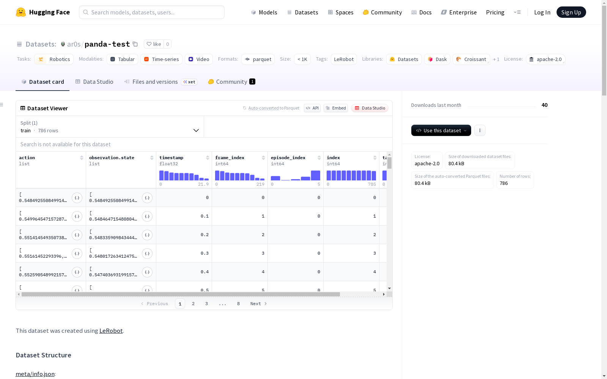The width and height of the screenshot is (607, 379).
Task: Open the meta/info.json link
Action: pos(35,374)
